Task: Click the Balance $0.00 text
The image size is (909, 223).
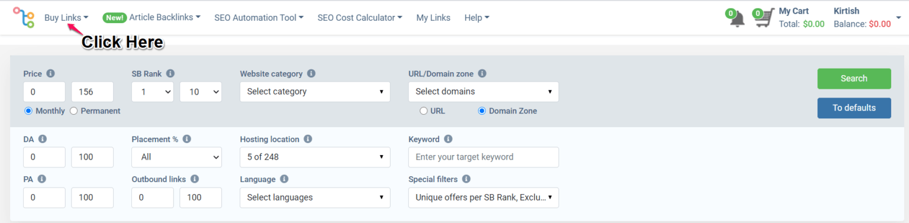Action: coord(862,24)
